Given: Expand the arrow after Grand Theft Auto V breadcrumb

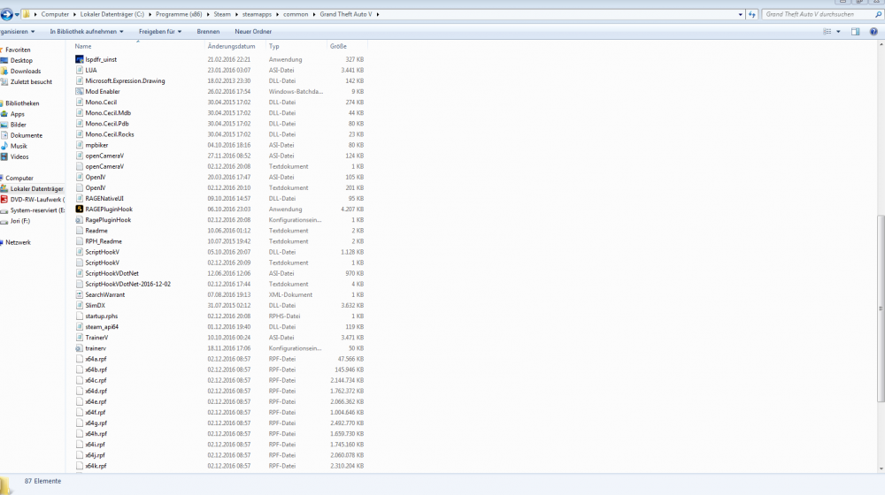Looking at the screenshot, I should click(378, 14).
